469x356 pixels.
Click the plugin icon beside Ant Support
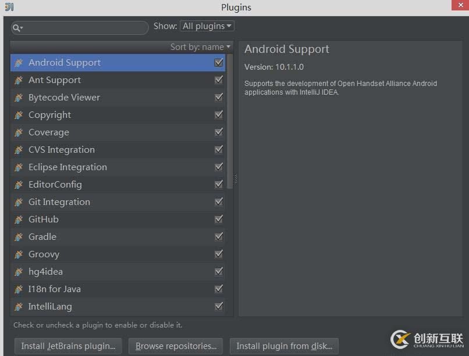pyautogui.click(x=19, y=80)
